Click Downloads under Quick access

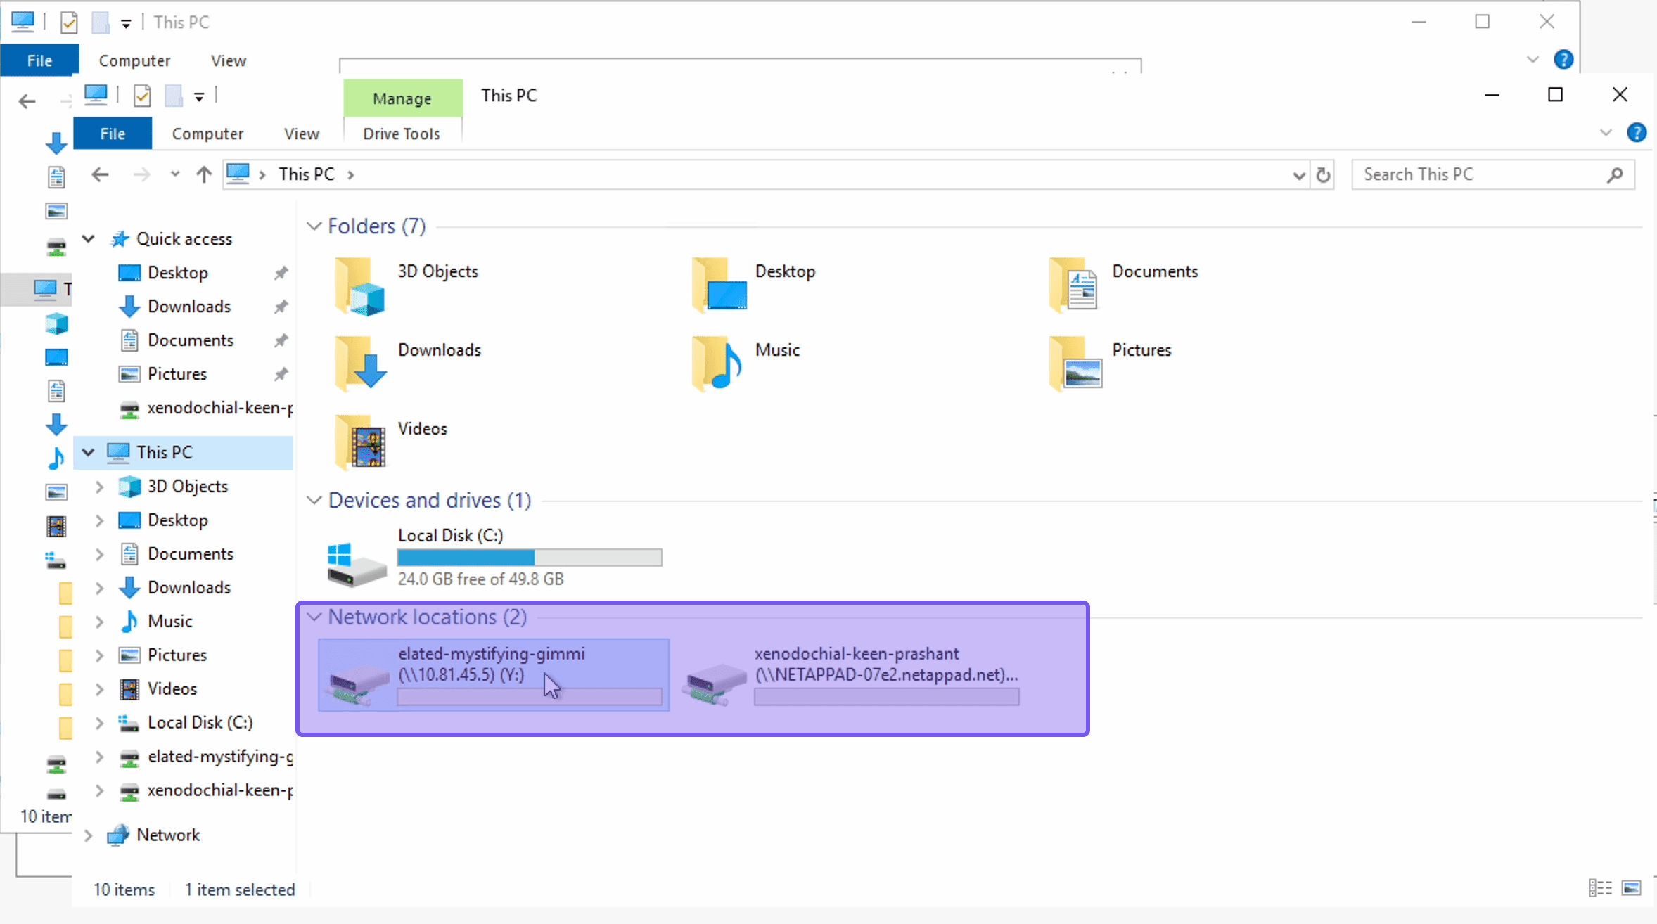tap(189, 307)
